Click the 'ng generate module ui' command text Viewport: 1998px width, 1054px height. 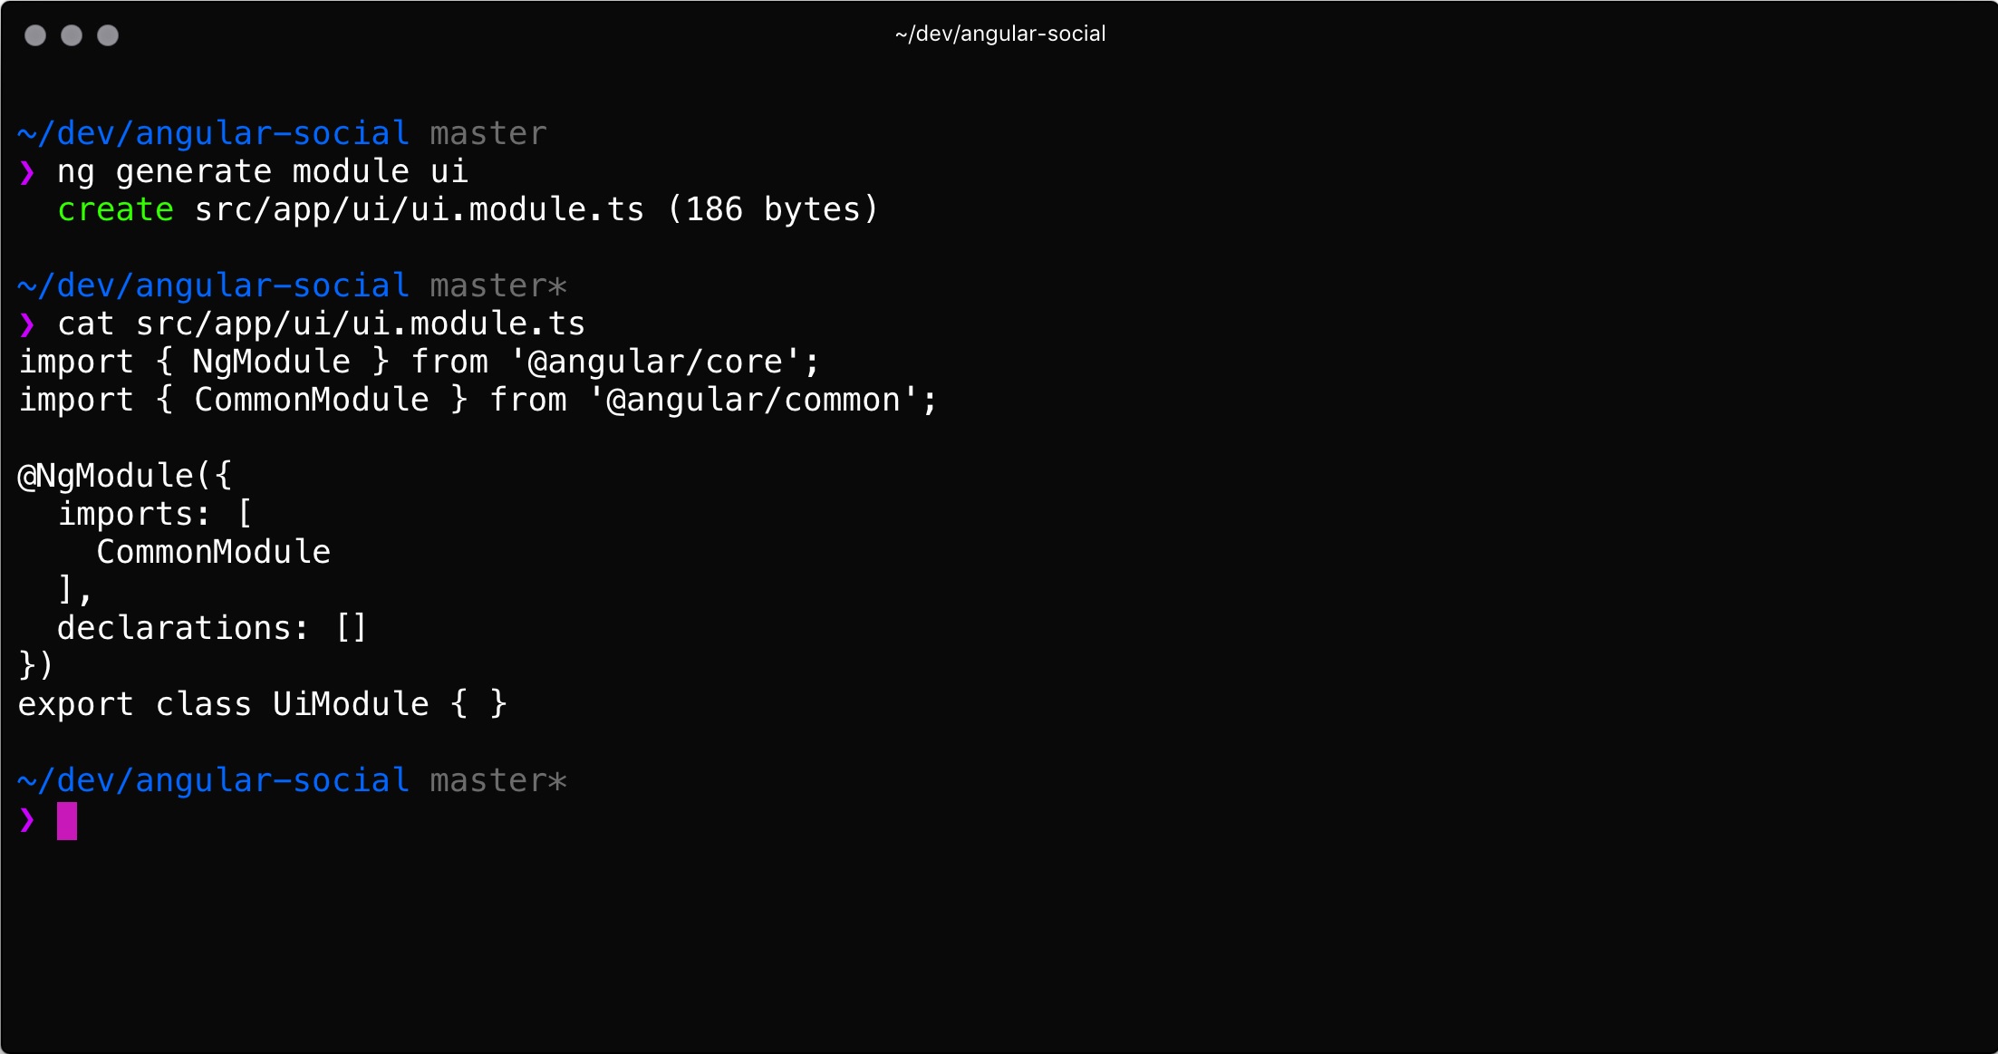click(x=263, y=172)
